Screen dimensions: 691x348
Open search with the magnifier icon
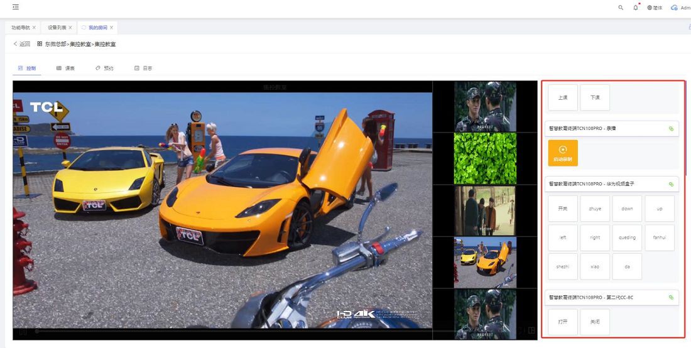[x=621, y=8]
